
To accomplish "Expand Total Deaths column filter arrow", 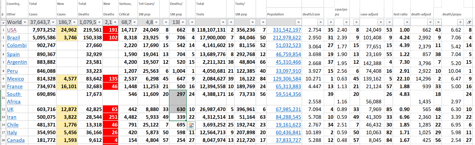I will pyautogui.click(x=100, y=22).
